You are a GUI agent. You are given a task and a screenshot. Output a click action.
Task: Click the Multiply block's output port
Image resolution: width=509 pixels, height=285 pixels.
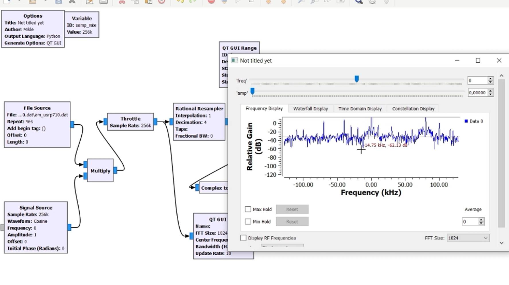point(115,170)
